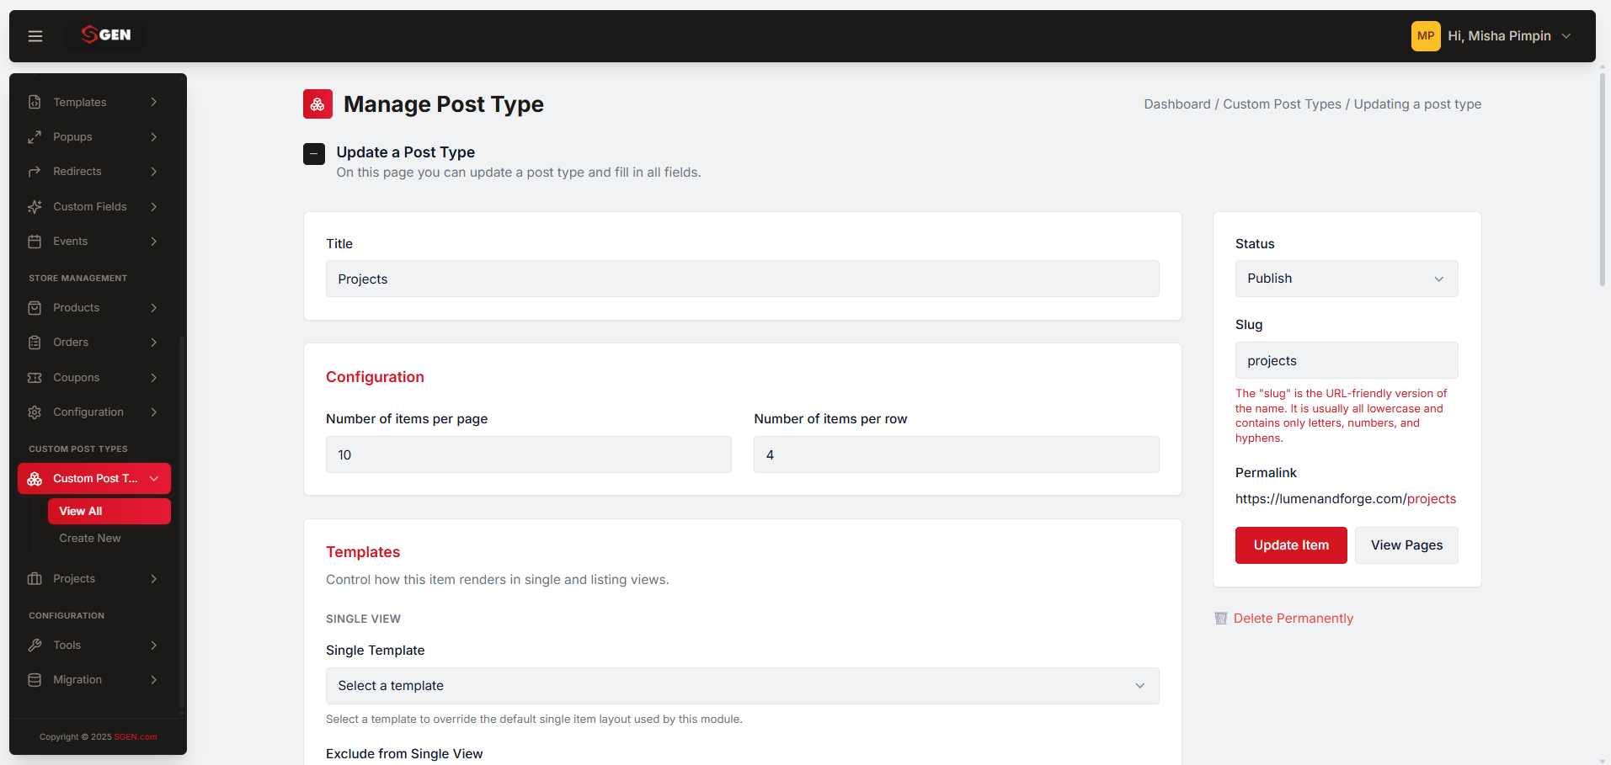Expand the Tools menu chevron
Image resolution: width=1611 pixels, height=765 pixels.
coord(154,645)
